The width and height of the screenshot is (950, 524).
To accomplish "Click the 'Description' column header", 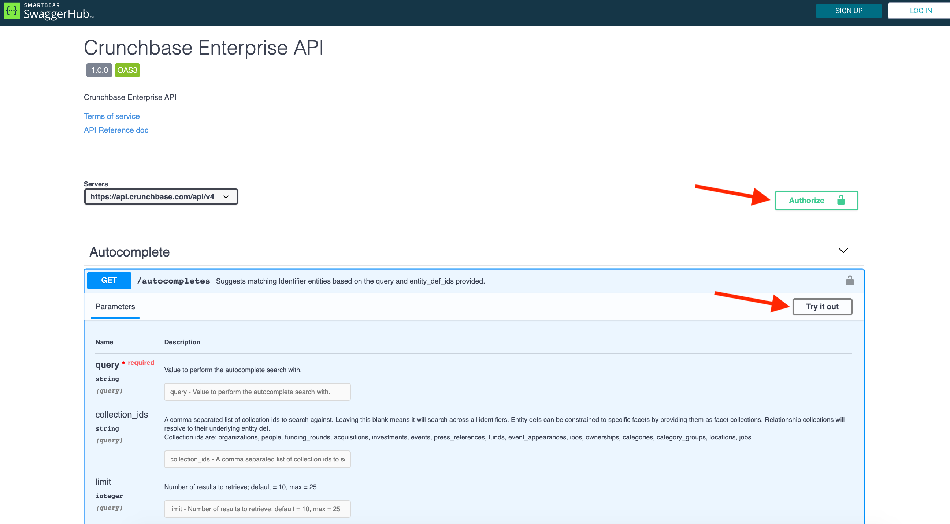I will 182,342.
